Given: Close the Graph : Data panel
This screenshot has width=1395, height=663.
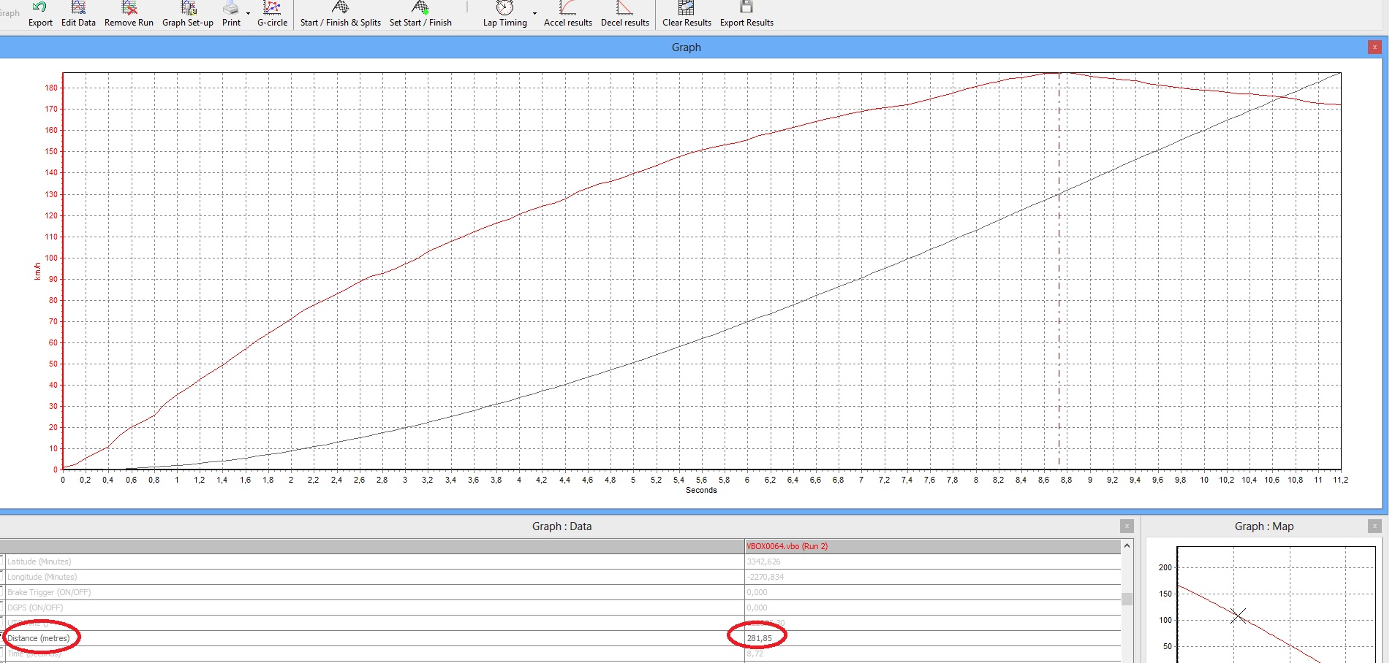Looking at the screenshot, I should click(x=1127, y=526).
